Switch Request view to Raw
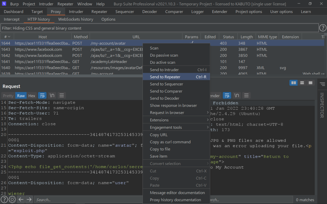 coord(21,95)
